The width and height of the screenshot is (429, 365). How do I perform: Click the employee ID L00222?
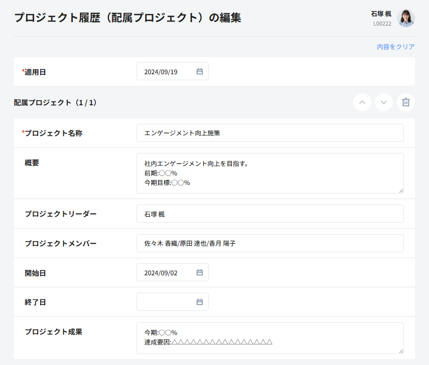tap(382, 24)
